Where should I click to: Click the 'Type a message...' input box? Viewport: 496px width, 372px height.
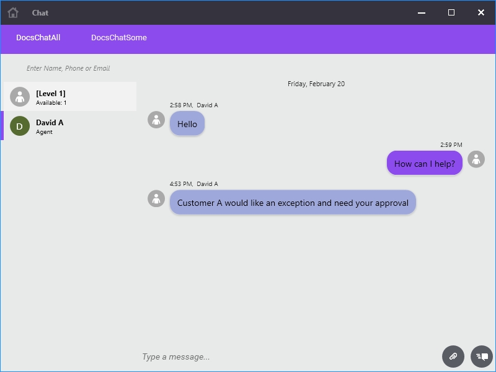(285, 356)
